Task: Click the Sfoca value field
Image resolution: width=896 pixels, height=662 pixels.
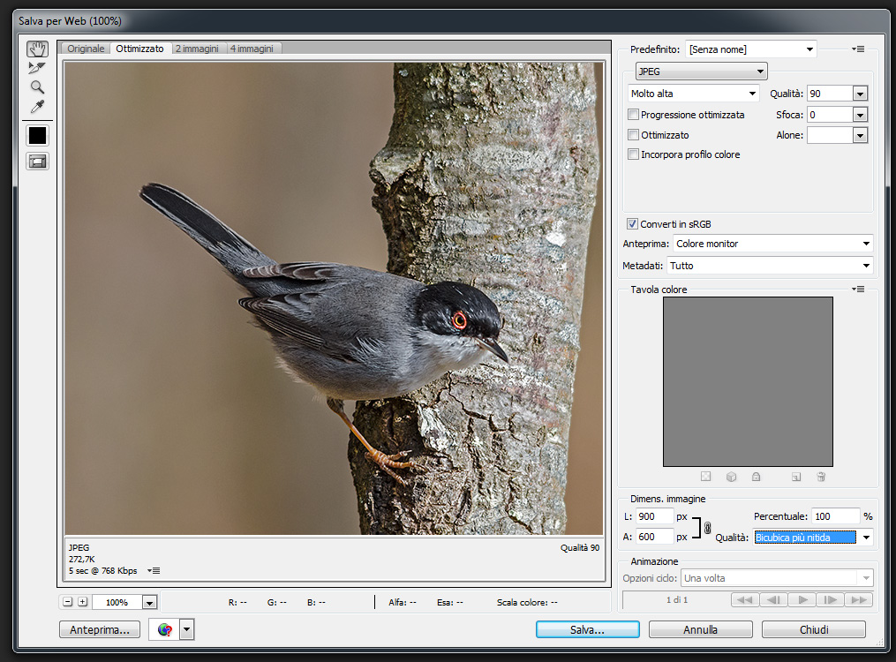Action: 830,115
